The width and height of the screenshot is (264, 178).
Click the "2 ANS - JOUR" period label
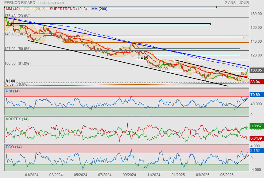(x=237, y=3)
